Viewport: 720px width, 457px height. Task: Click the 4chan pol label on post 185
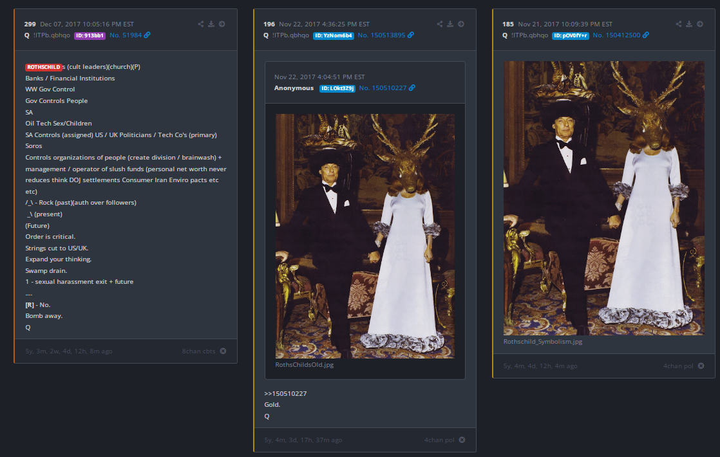click(x=678, y=366)
